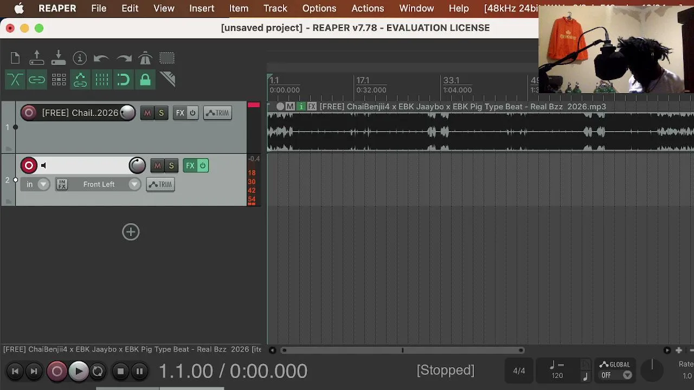Start recording from the transport bar
The width and height of the screenshot is (694, 390).
click(57, 371)
